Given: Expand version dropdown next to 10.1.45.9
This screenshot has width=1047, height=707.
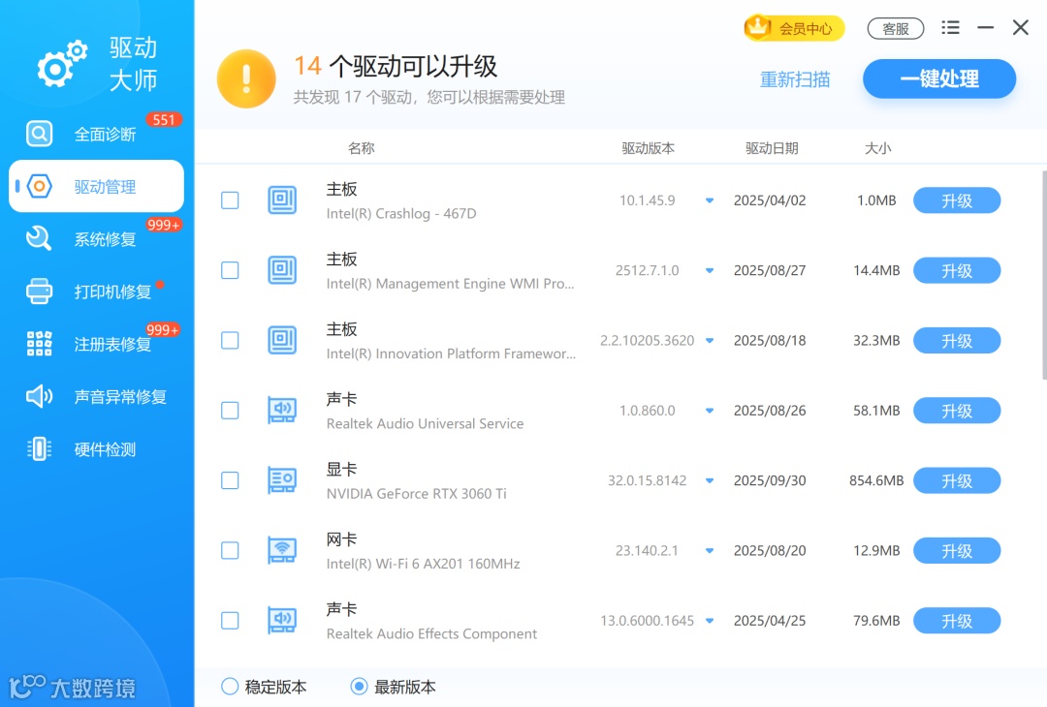Looking at the screenshot, I should coord(710,200).
